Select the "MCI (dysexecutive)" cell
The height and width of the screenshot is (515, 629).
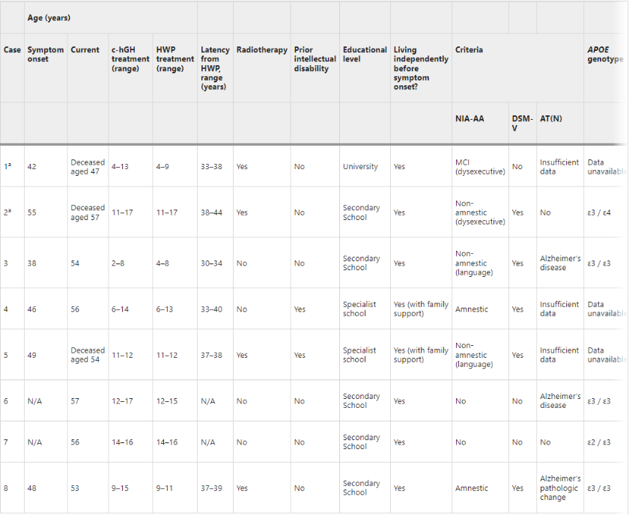coord(480,167)
